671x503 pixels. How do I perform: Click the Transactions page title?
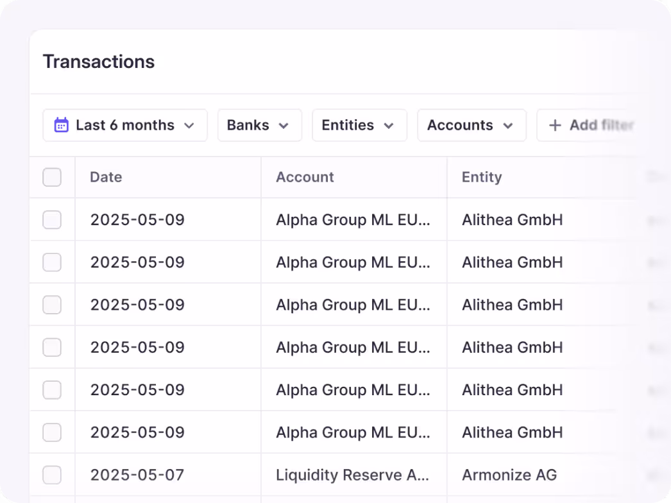[x=99, y=62]
